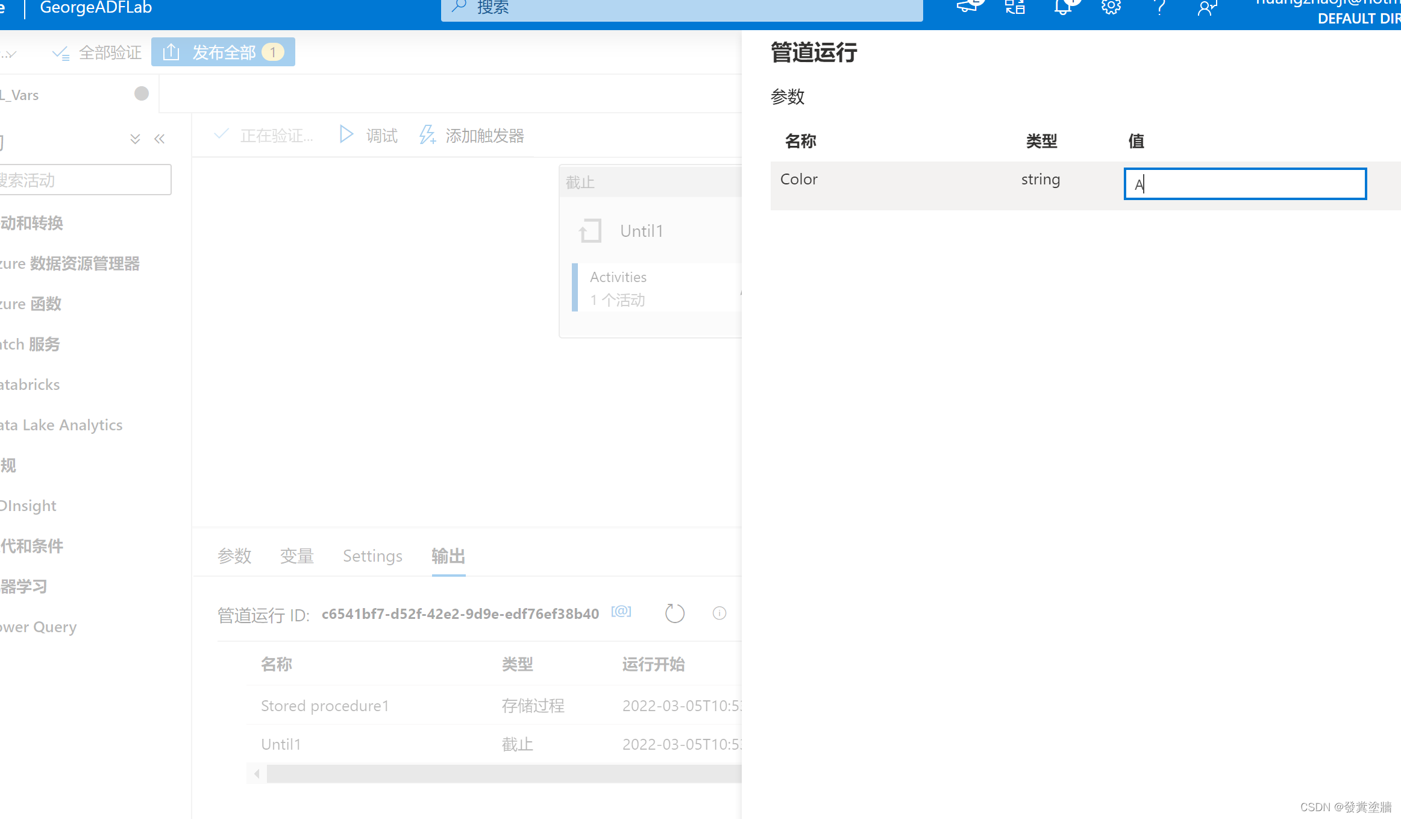Expand the 机器学习 activity group
This screenshot has width=1401, height=819.
coord(24,586)
